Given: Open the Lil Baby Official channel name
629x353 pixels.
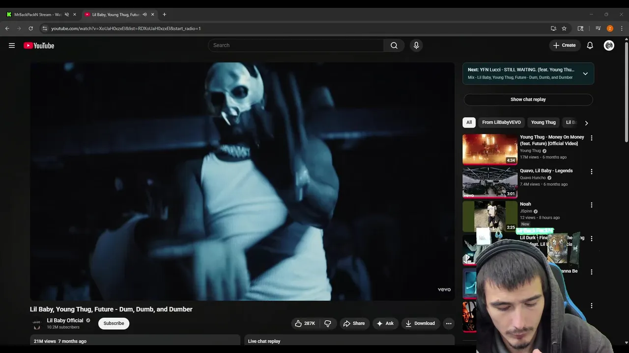Looking at the screenshot, I should click(65, 321).
